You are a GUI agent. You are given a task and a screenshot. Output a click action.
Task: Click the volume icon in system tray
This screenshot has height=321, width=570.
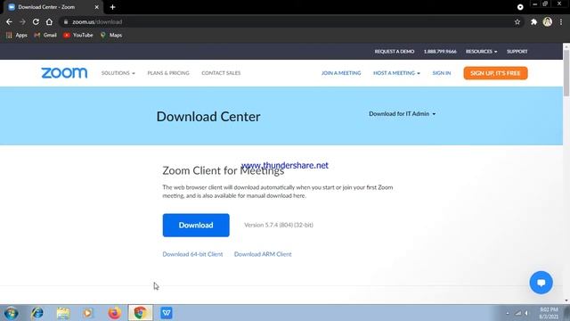pyautogui.click(x=526, y=313)
